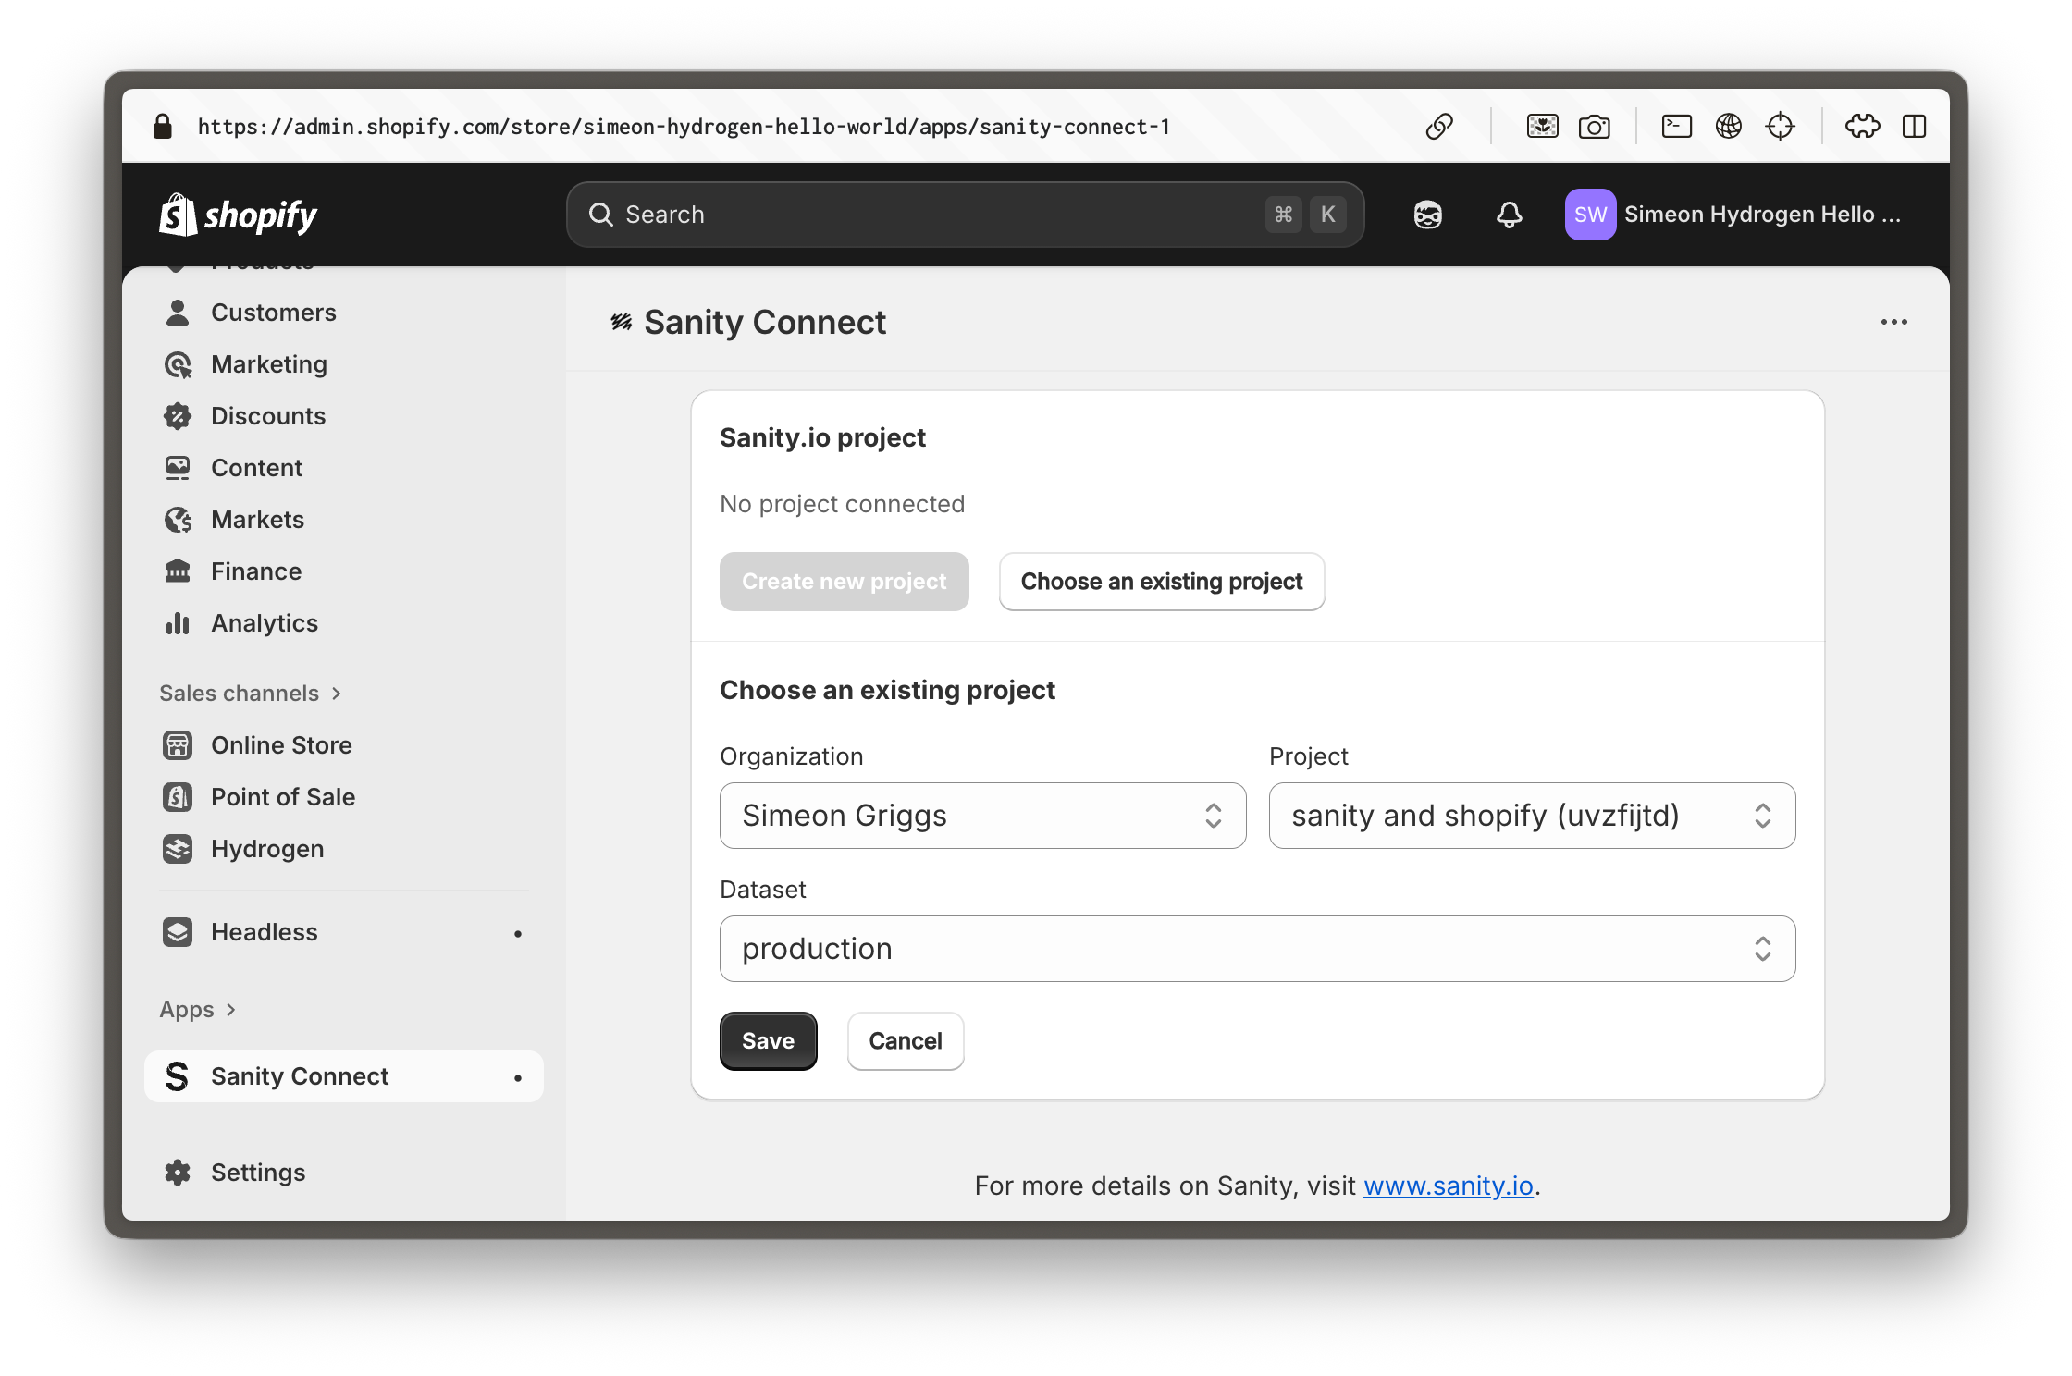Open the three-dot more actions menu
The height and width of the screenshot is (1376, 2072).
1893,322
